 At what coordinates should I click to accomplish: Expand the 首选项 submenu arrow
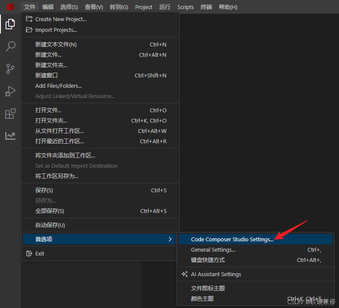click(x=170, y=239)
